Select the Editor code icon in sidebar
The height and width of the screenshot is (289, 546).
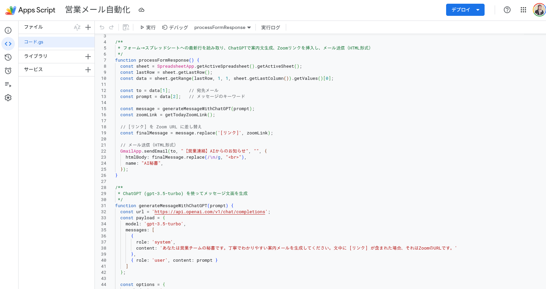pos(8,44)
